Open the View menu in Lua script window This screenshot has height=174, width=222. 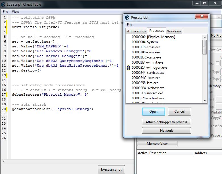coord(16,12)
